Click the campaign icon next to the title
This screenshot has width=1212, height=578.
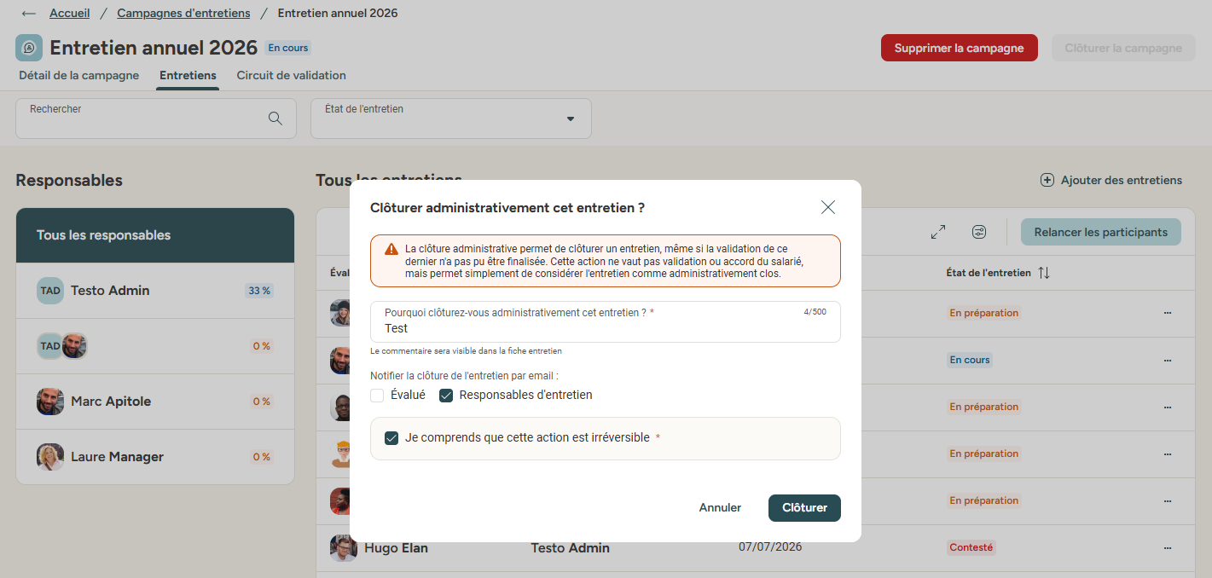click(x=29, y=48)
